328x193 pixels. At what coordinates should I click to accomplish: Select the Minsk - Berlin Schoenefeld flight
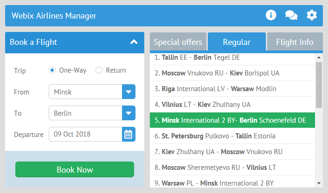[232, 120]
